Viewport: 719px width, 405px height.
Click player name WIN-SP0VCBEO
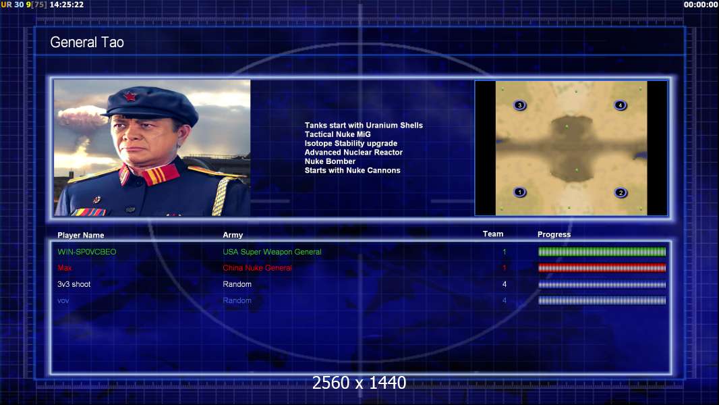[x=86, y=252]
